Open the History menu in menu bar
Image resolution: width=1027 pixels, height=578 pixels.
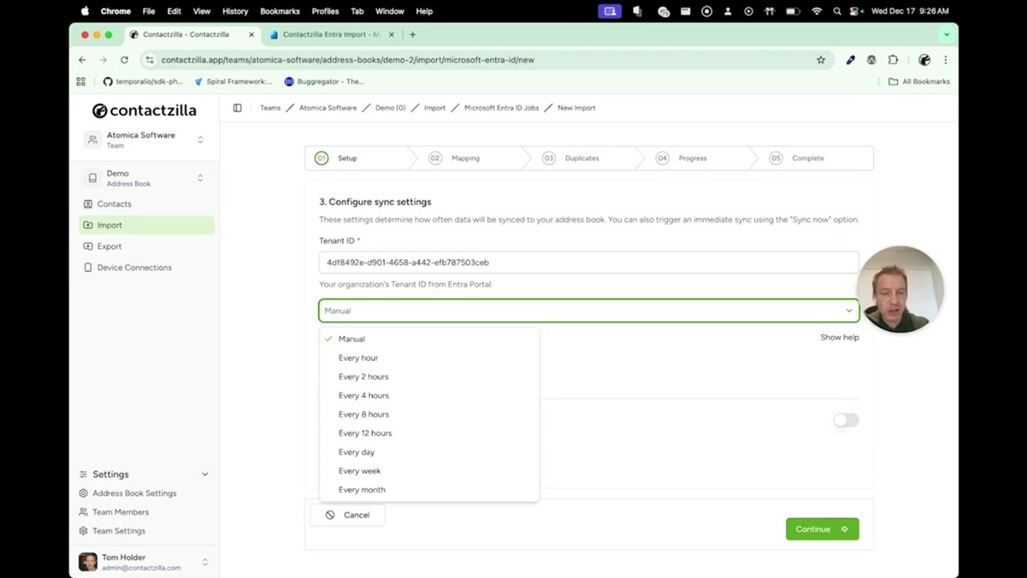click(235, 11)
